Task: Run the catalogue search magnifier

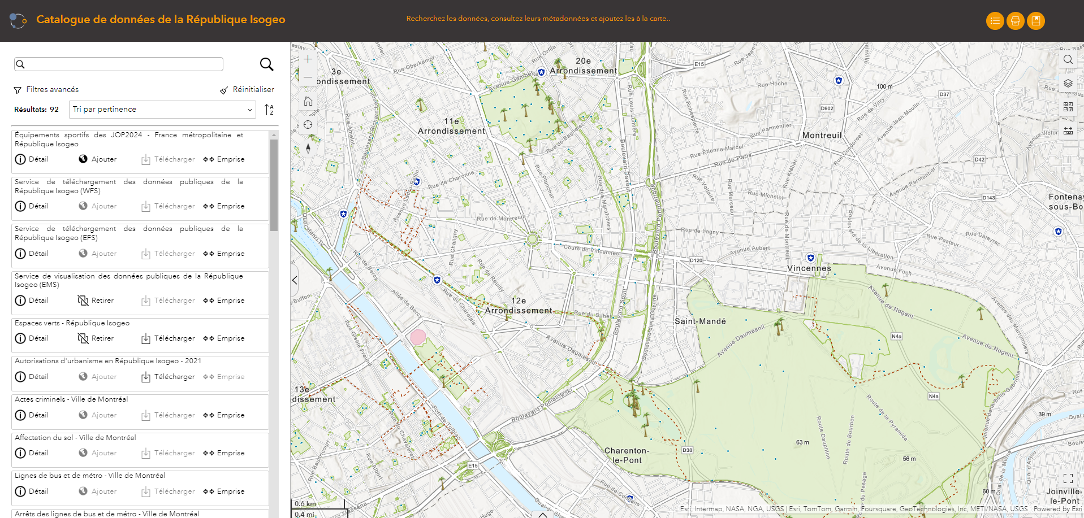Action: [266, 64]
